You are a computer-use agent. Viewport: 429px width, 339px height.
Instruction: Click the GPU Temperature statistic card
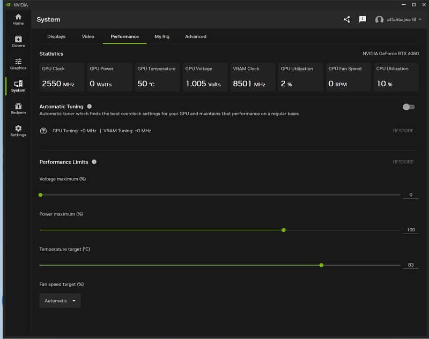coord(157,77)
